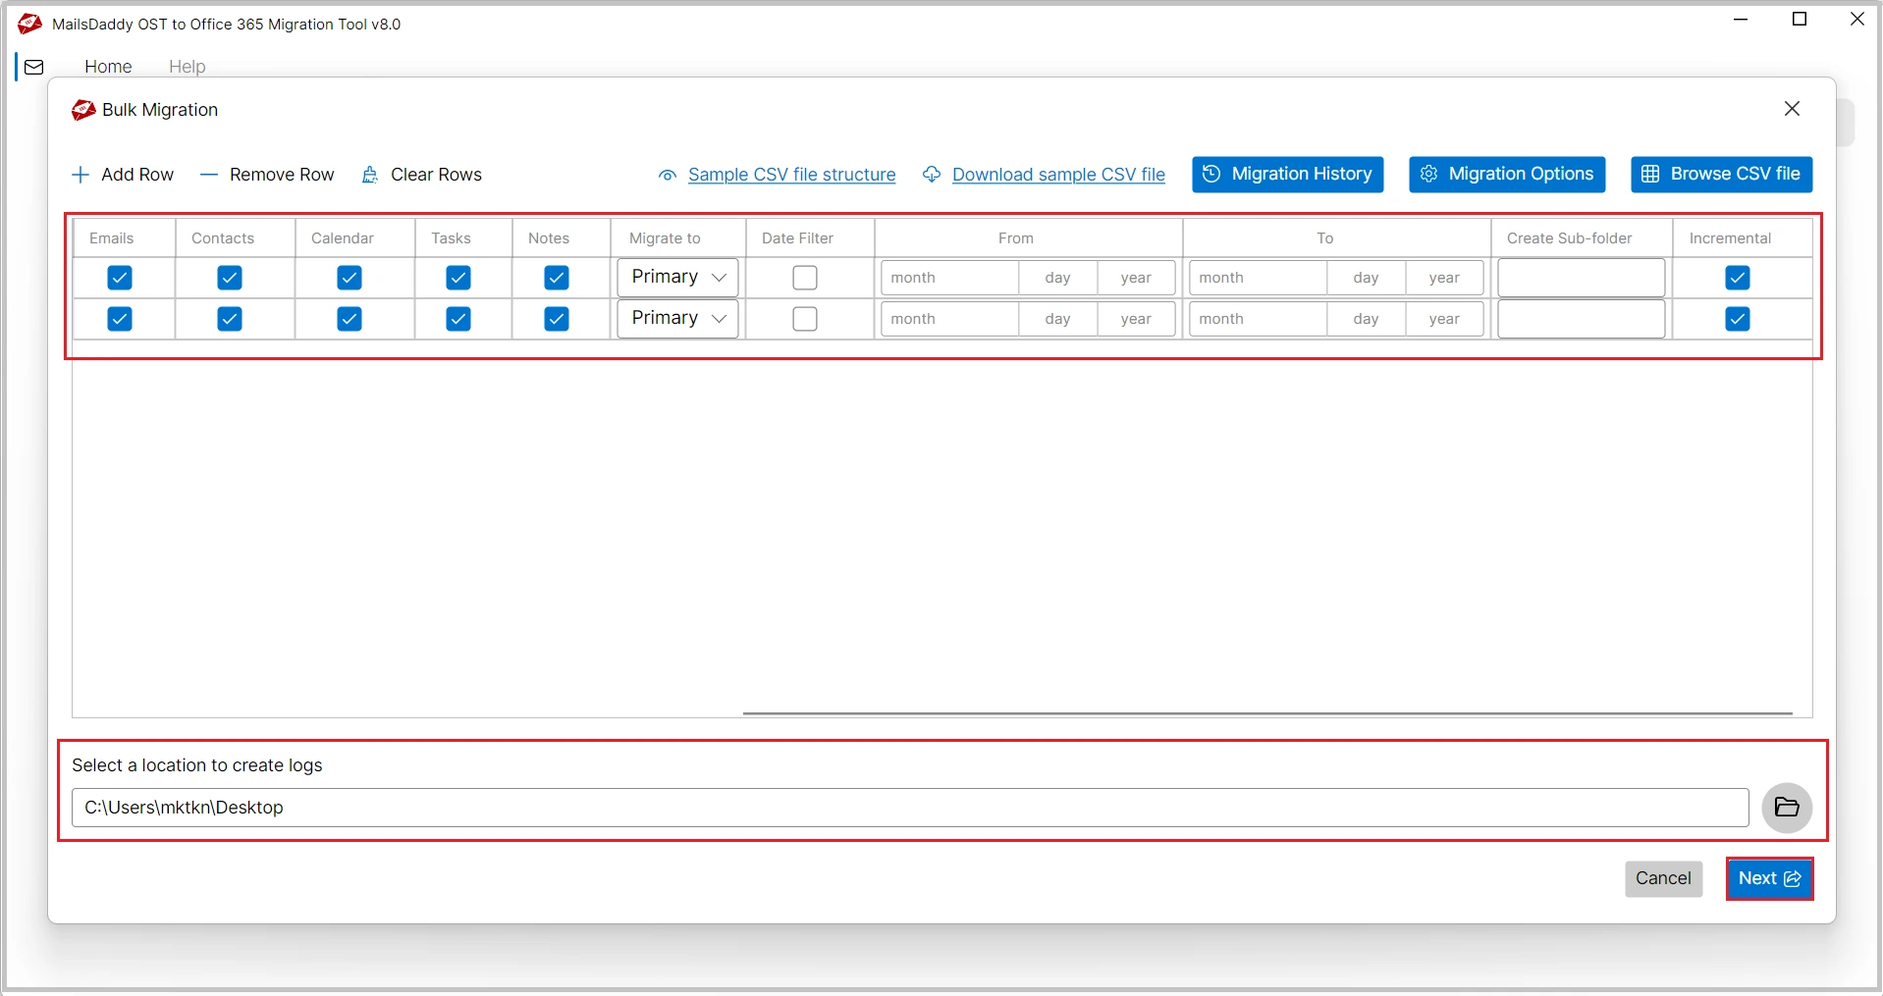Enable Date Filter checkbox in first row

[x=804, y=278]
